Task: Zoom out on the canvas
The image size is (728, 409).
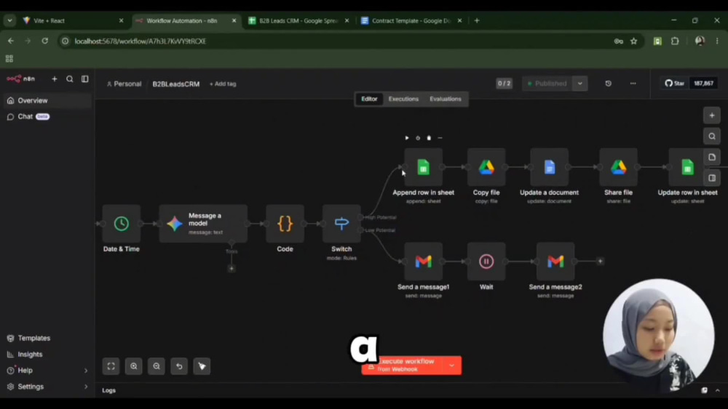Action: (157, 366)
